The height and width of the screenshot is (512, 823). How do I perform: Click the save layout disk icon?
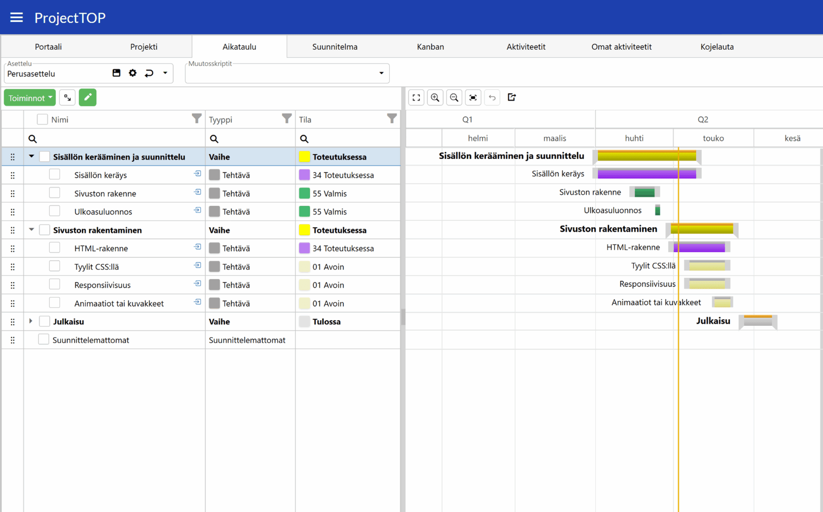click(x=116, y=73)
